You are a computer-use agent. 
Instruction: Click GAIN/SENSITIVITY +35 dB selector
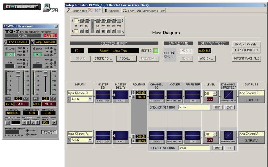pos(30,113)
